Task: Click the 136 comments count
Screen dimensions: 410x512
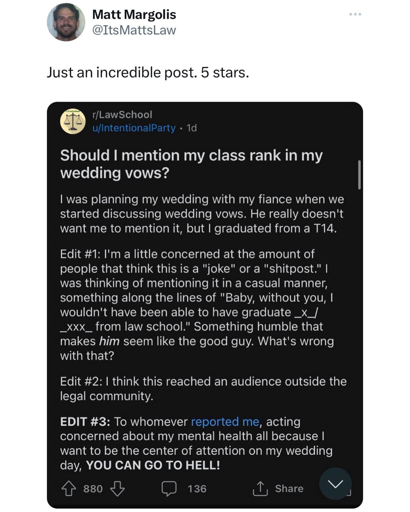Action: tap(197, 489)
